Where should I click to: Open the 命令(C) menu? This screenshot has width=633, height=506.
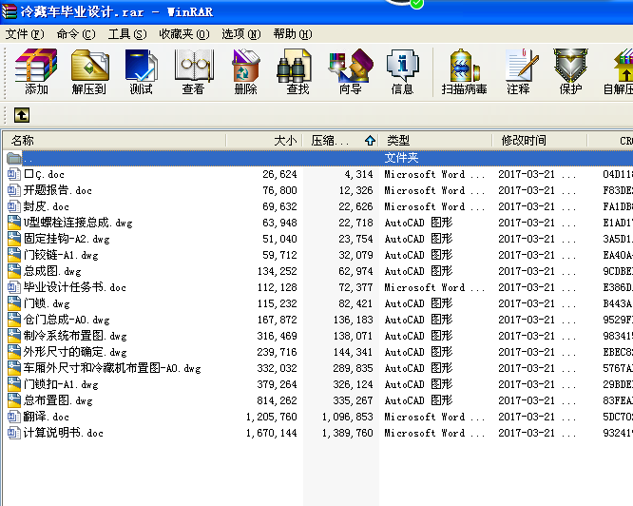pyautogui.click(x=76, y=34)
